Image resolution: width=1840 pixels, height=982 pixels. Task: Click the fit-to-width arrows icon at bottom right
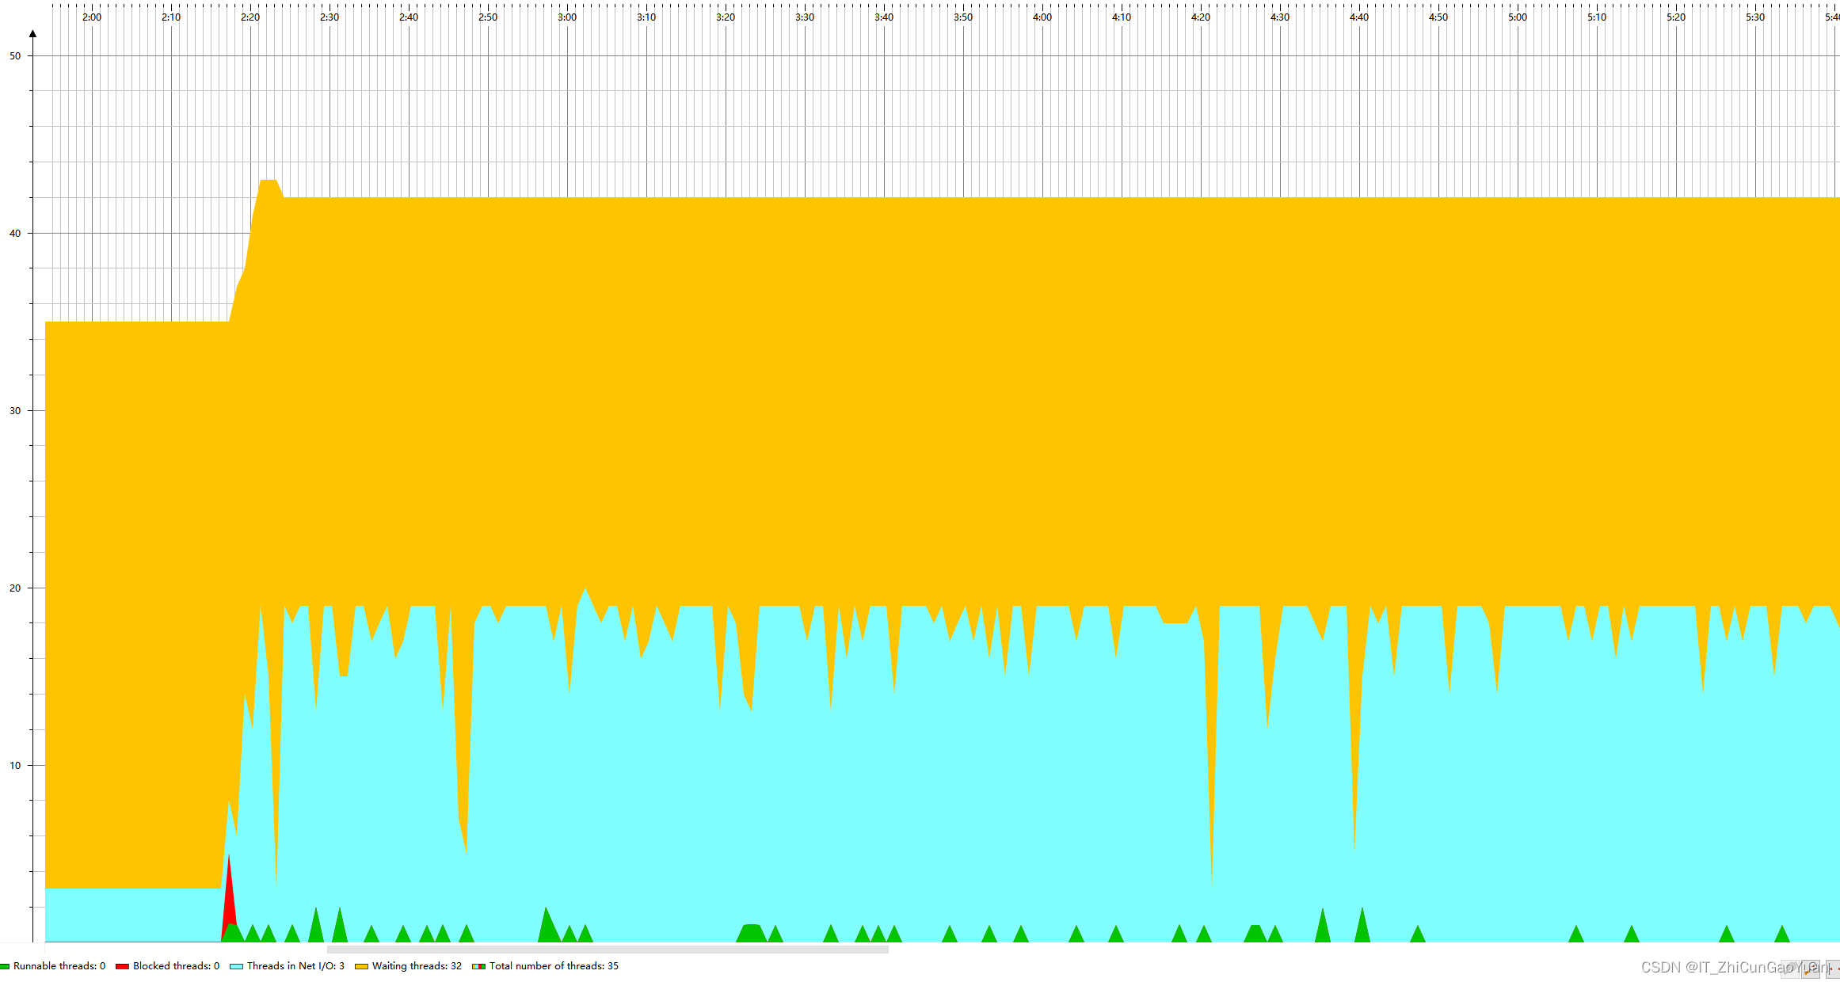pos(1833,969)
